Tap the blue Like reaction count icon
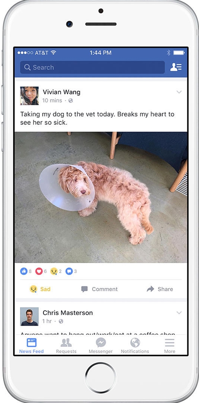 (x=23, y=271)
